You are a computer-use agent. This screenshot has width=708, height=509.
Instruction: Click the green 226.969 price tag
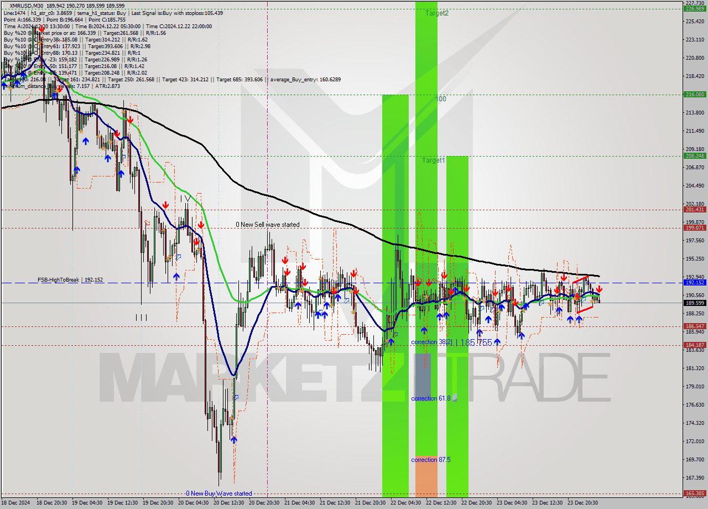tap(695, 9)
